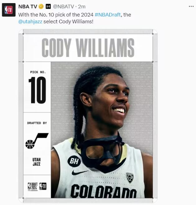Click the NBA TV logo in card
The width and height of the screenshot is (196, 205).
(x=43, y=186)
